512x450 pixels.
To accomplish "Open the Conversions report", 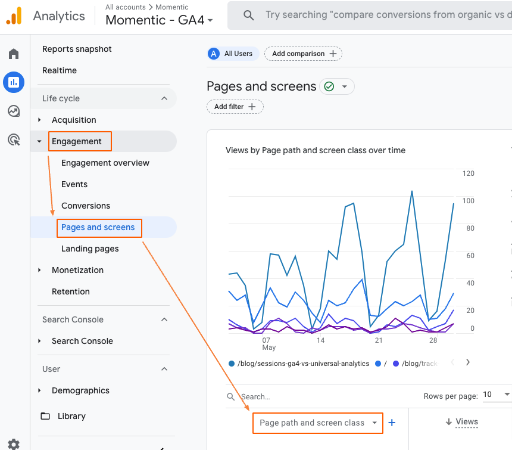I will [x=86, y=206].
